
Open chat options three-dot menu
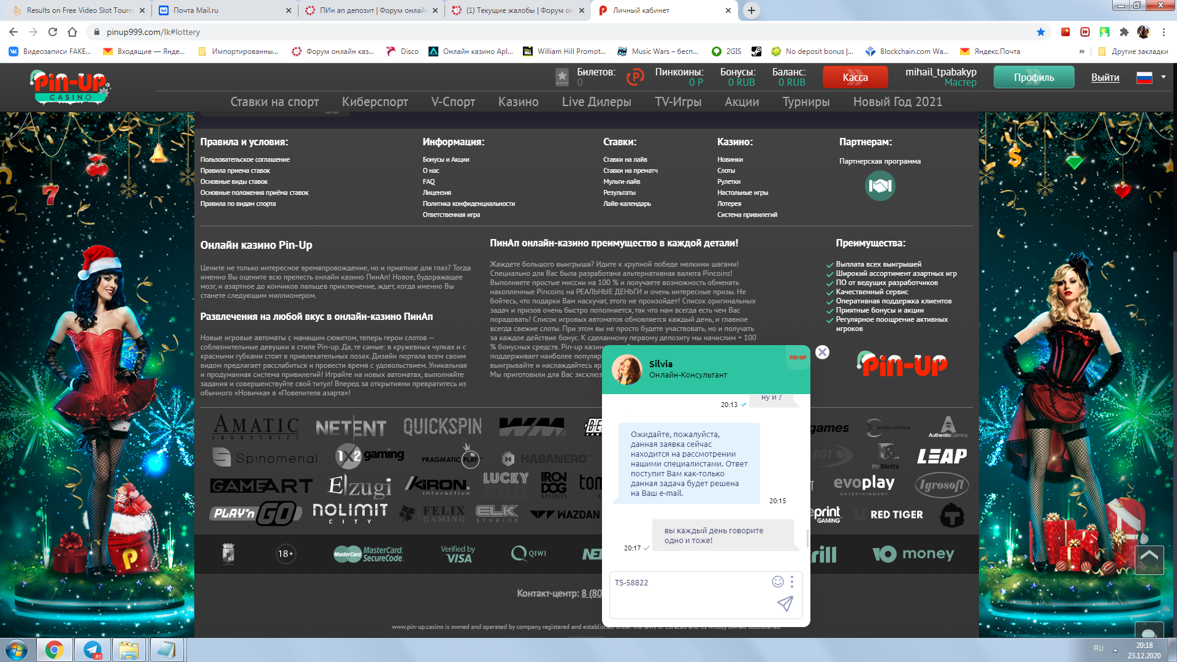792,582
